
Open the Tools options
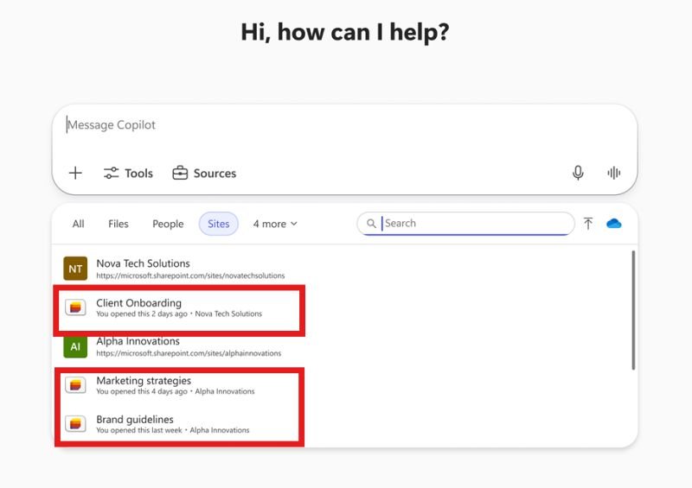128,173
